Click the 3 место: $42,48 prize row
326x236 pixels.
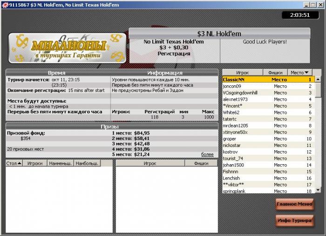[x=130, y=144]
